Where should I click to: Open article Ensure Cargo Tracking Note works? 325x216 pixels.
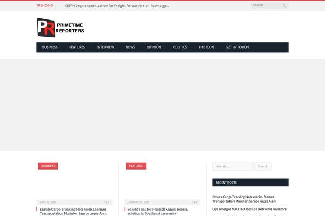point(73,211)
